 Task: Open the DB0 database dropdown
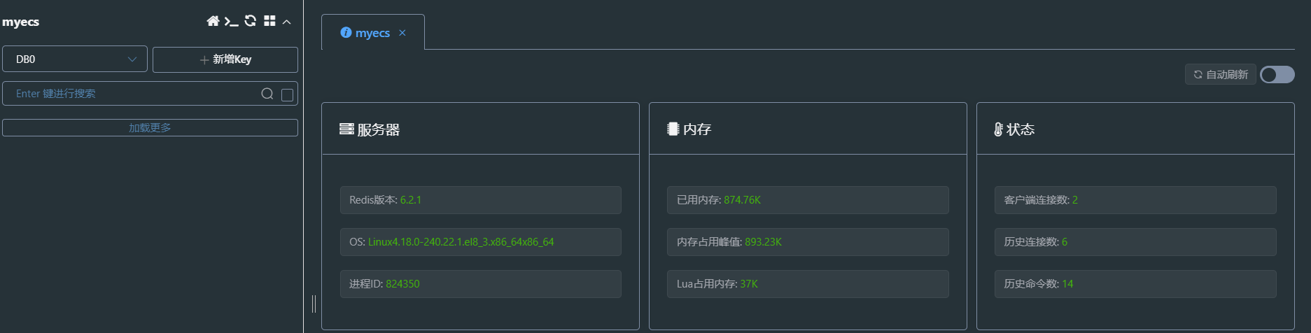(x=75, y=59)
